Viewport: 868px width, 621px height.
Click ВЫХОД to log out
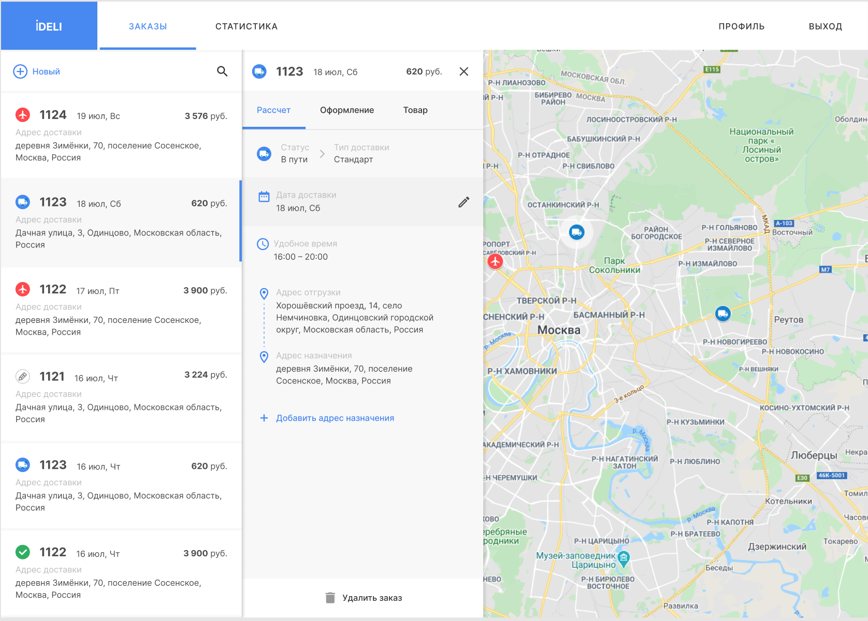pos(825,26)
